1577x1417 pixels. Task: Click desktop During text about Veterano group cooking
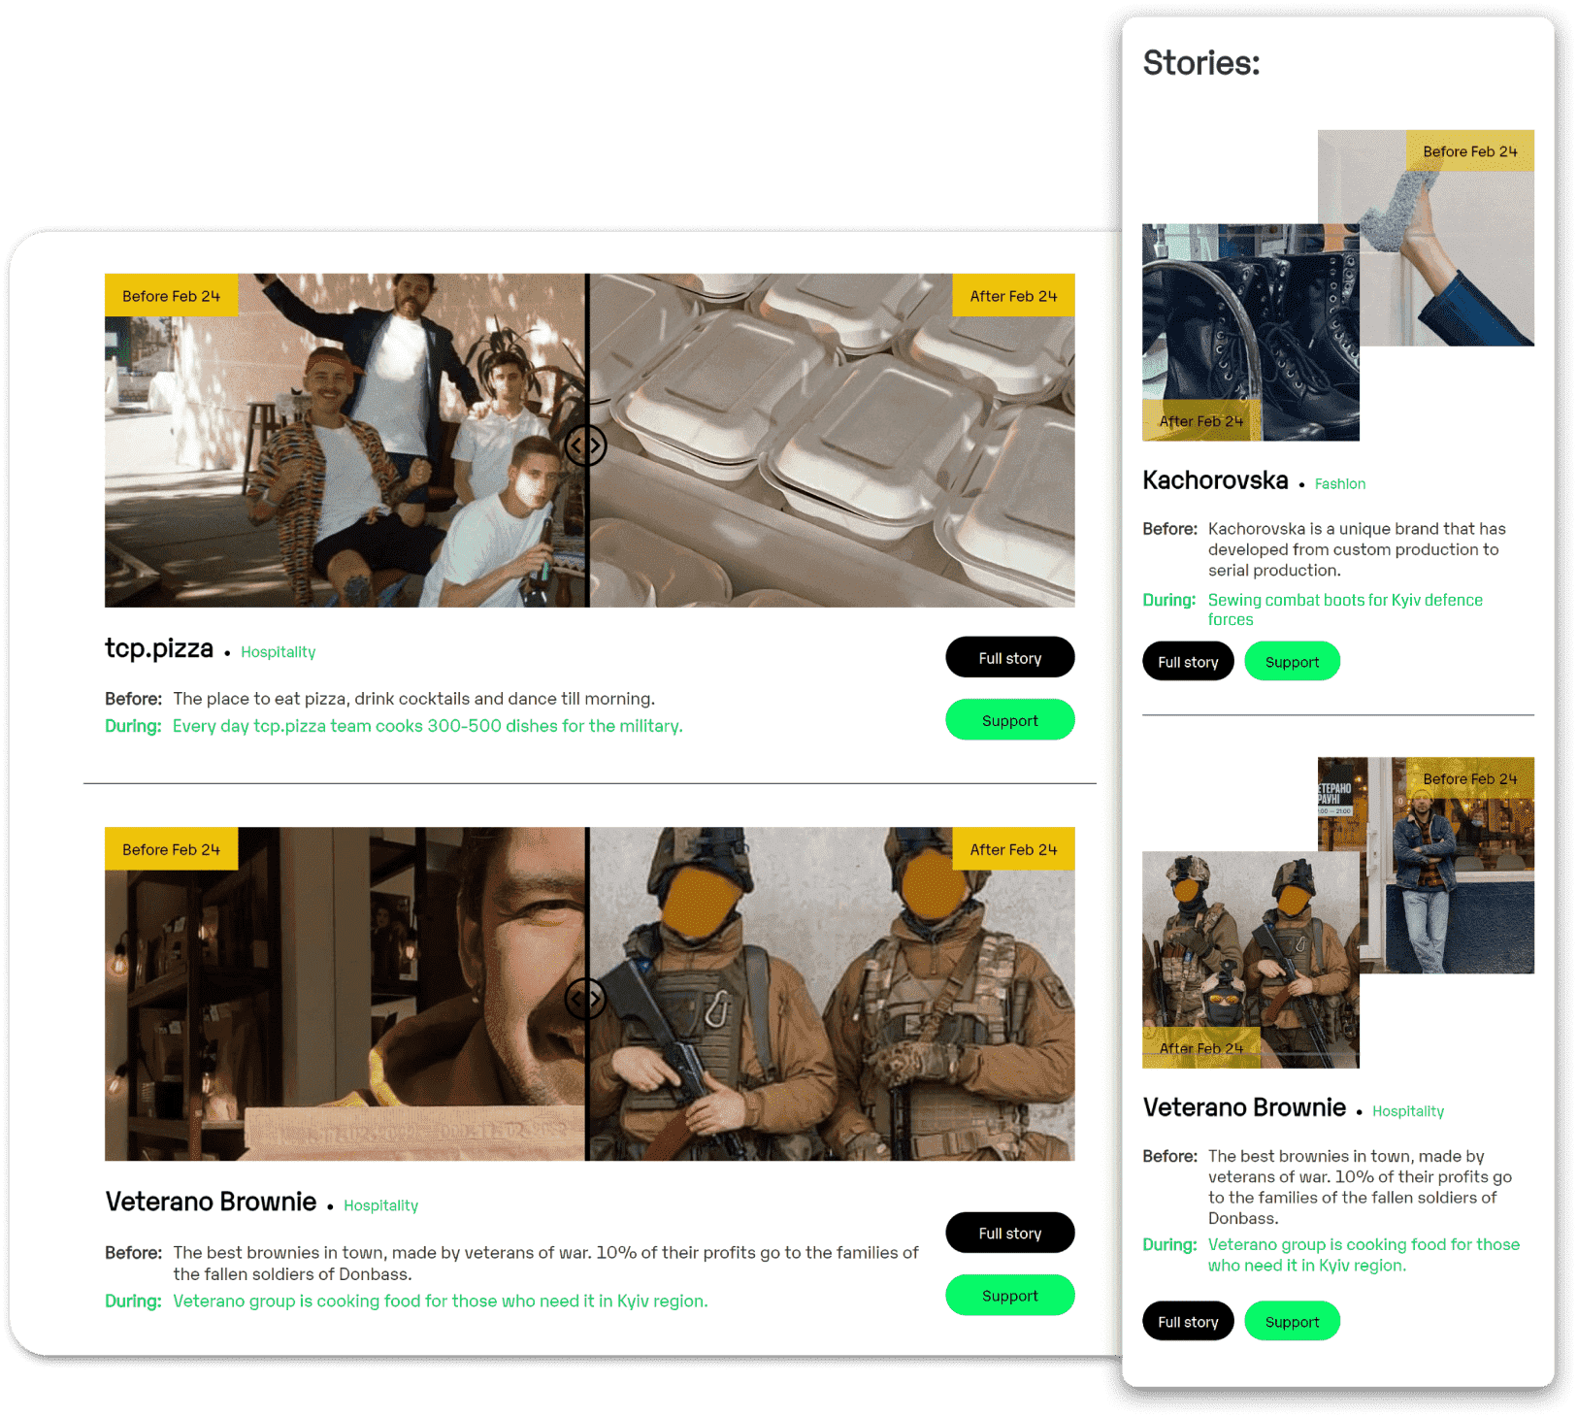point(440,1301)
